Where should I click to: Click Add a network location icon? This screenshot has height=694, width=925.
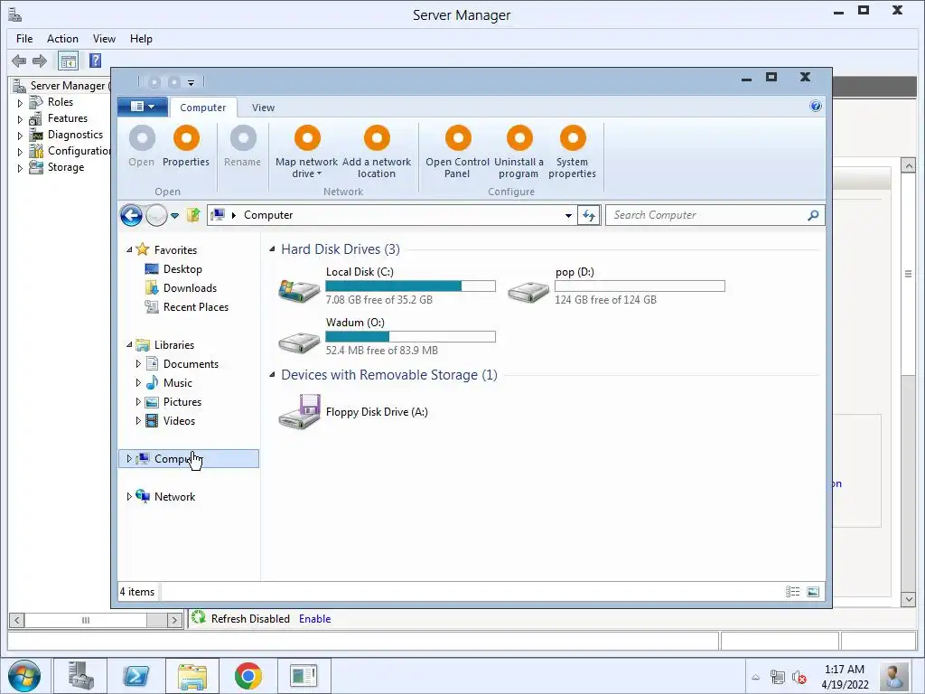pos(377,137)
